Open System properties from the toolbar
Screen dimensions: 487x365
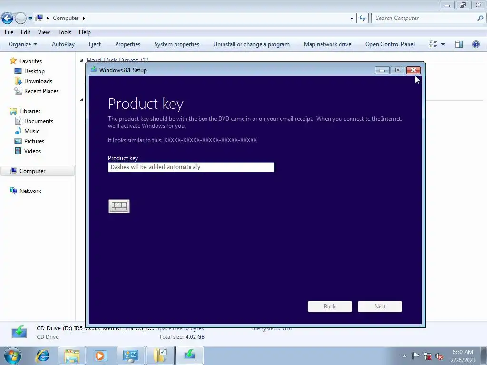point(177,44)
